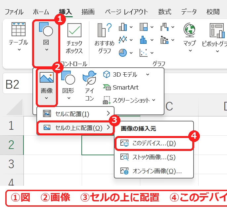227x209 pixels.
Task: Select オンライン画像(O)... option
Action: point(154,171)
